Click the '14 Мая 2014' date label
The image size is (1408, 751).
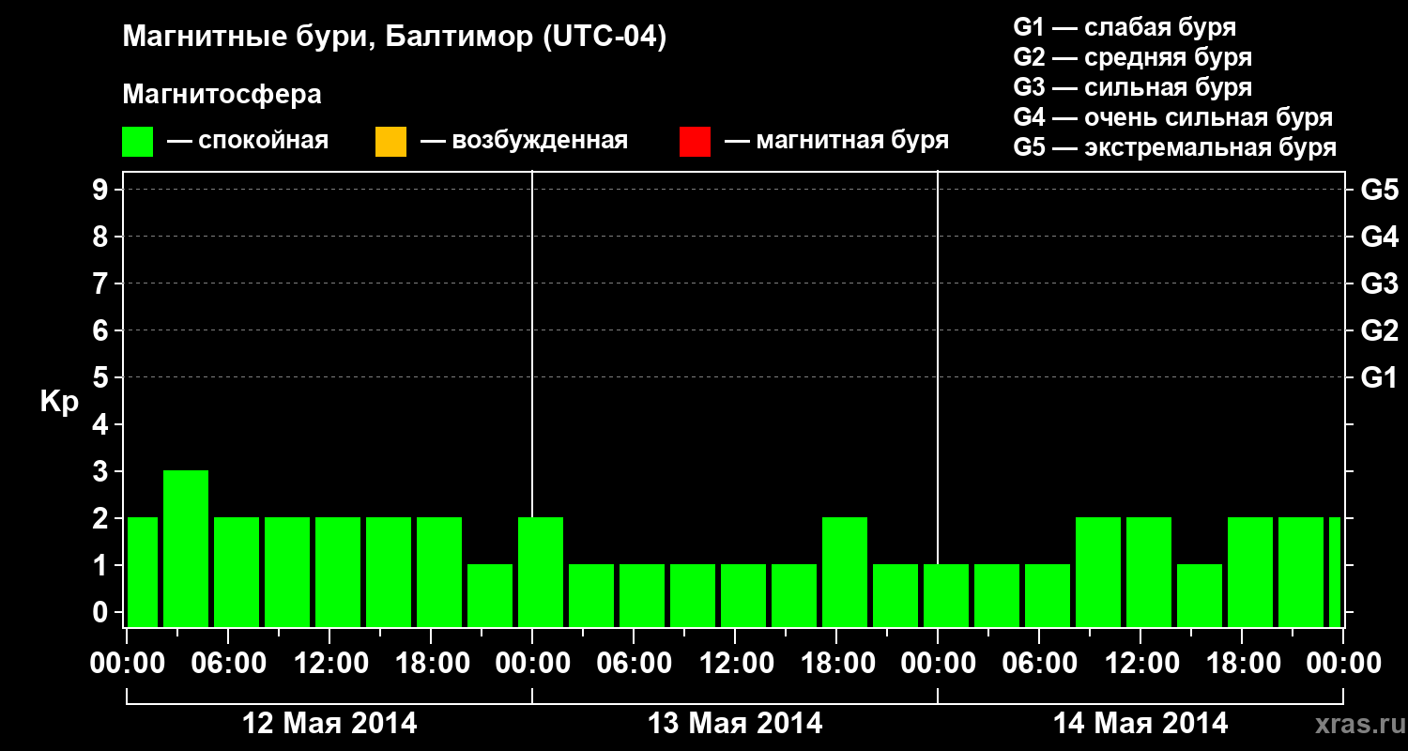coord(1140,723)
